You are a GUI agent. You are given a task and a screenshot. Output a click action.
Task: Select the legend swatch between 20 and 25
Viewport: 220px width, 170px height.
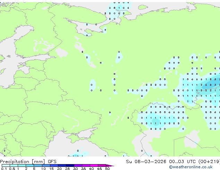62,165
